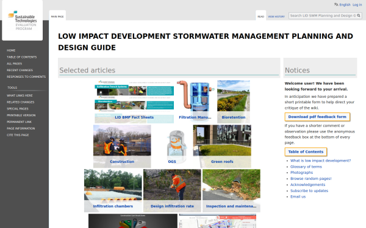Open Cite This Page tool

(18, 135)
